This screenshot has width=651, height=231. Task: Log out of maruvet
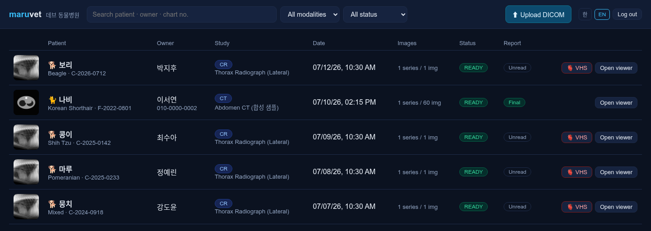click(x=627, y=14)
